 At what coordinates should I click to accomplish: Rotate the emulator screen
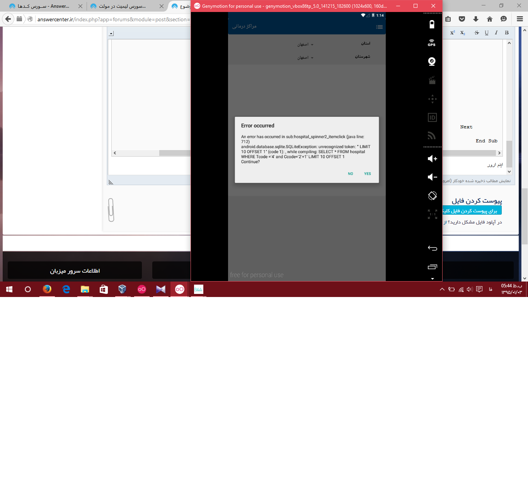point(432,196)
